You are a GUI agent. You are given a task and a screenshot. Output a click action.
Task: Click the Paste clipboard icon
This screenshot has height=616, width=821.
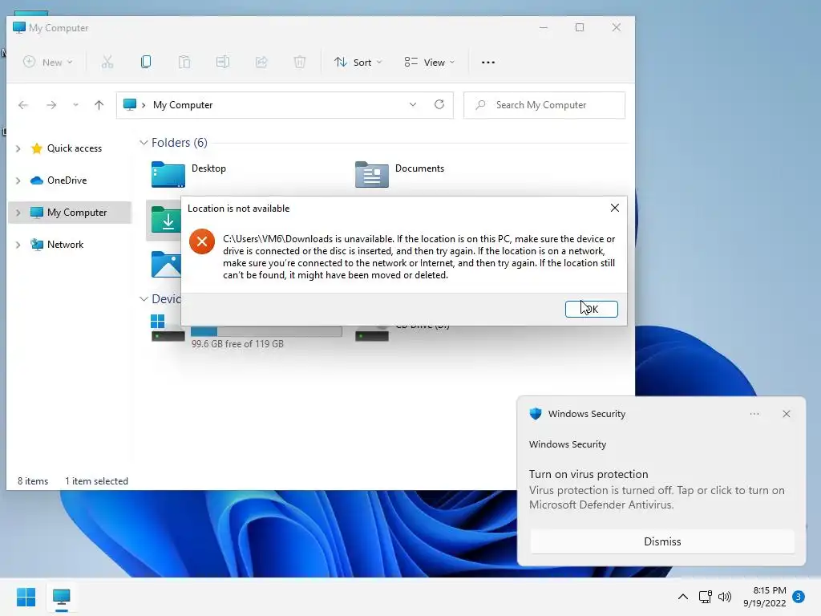click(x=184, y=63)
